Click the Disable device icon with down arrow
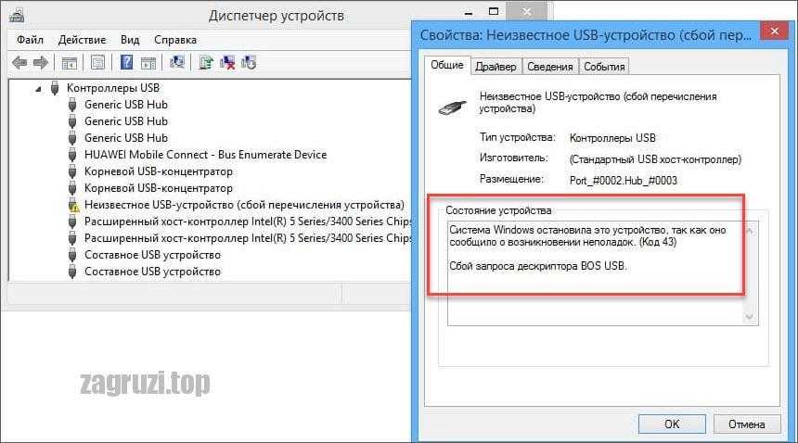 249,63
